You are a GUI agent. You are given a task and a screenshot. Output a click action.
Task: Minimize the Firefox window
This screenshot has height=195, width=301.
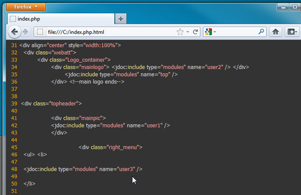284,7
